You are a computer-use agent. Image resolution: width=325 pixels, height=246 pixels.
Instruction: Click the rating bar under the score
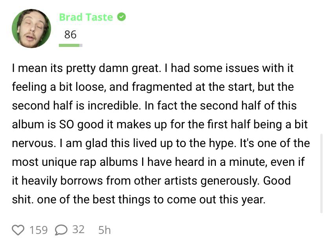[70, 45]
